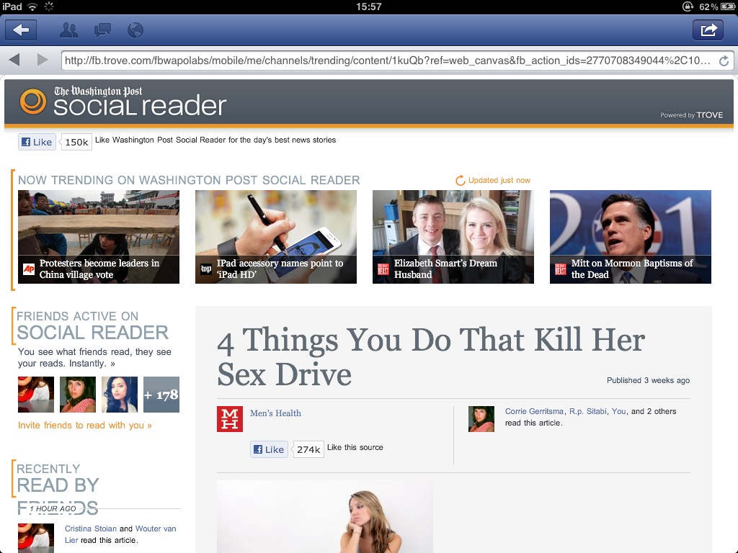Open Mitt on Mormon Baptisms article
738x553 pixels.
coord(630,237)
